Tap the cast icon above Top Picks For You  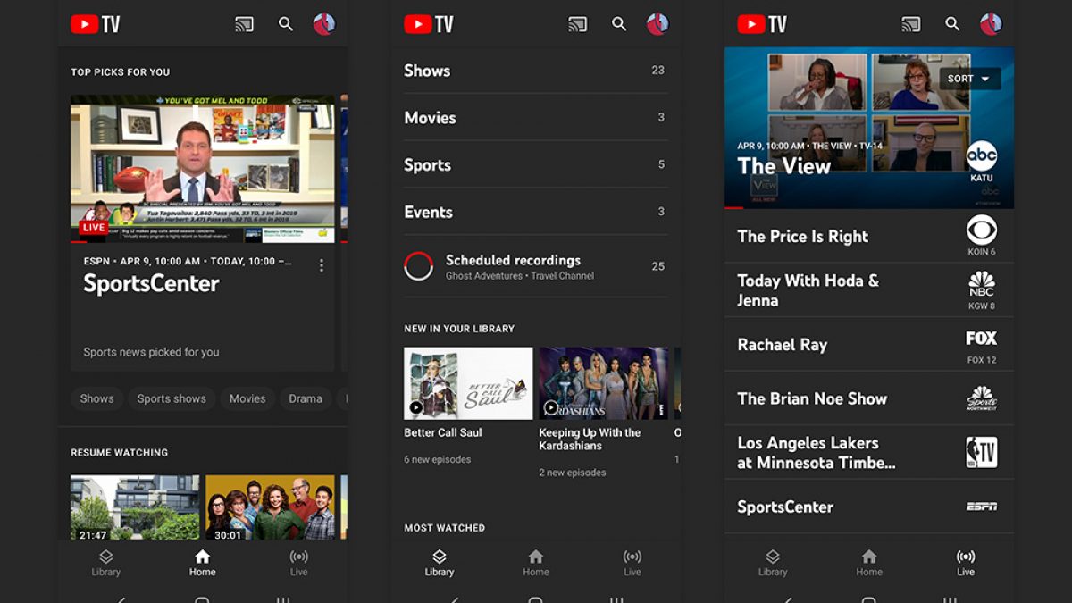click(x=244, y=24)
